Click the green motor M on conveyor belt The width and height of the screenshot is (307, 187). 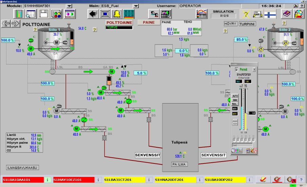click(x=112, y=72)
